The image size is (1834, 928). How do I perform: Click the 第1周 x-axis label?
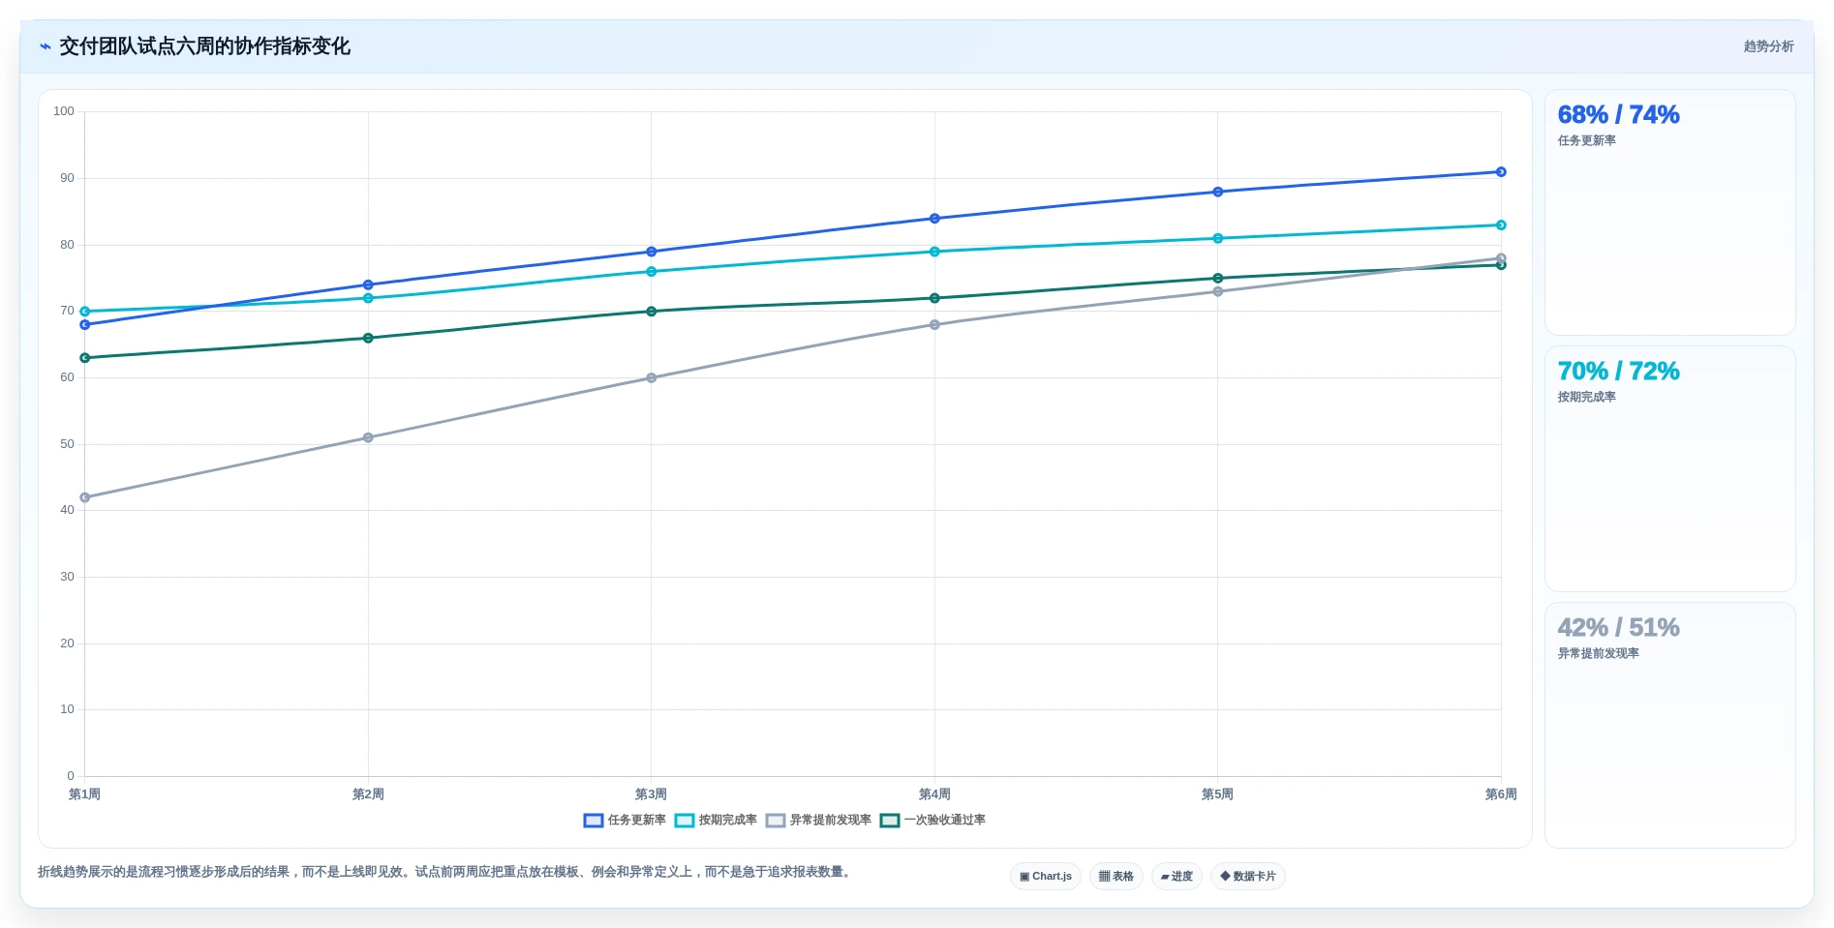[x=84, y=794]
